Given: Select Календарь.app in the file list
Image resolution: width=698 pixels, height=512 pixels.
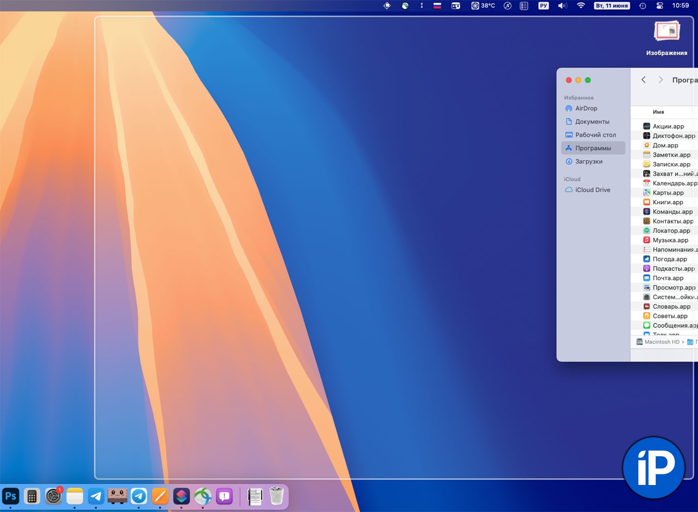Looking at the screenshot, I should (x=674, y=184).
